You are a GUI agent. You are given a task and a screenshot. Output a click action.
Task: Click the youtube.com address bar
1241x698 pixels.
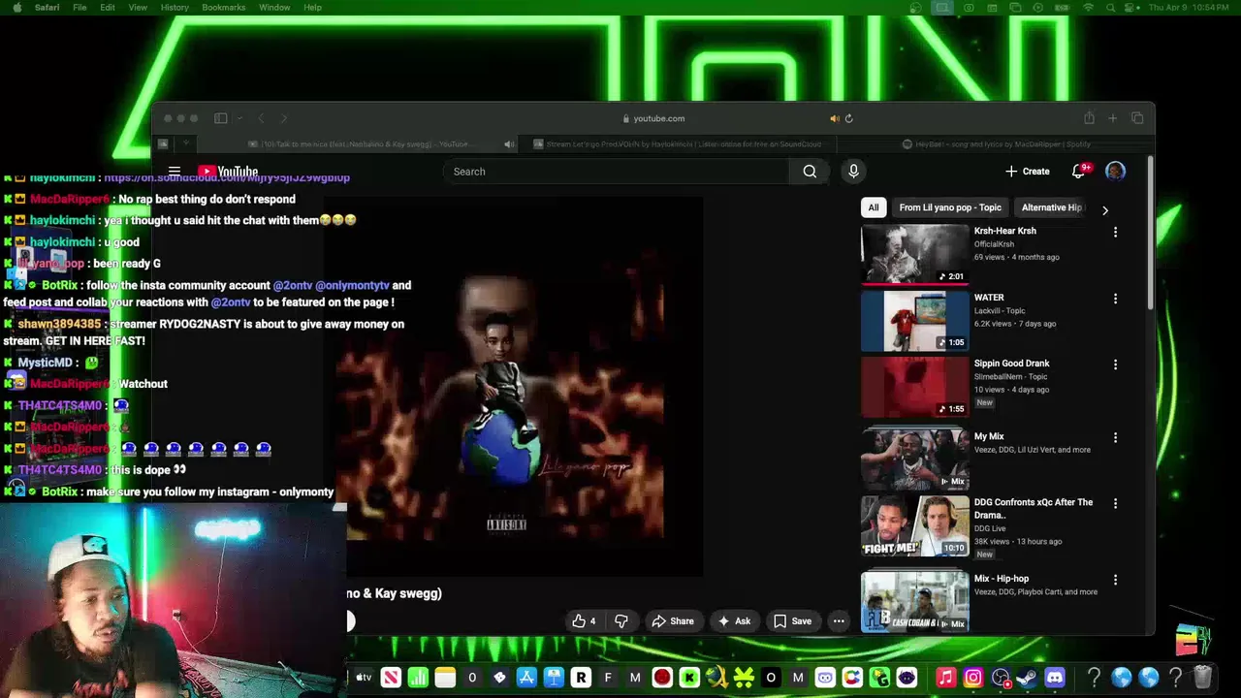pyautogui.click(x=653, y=118)
